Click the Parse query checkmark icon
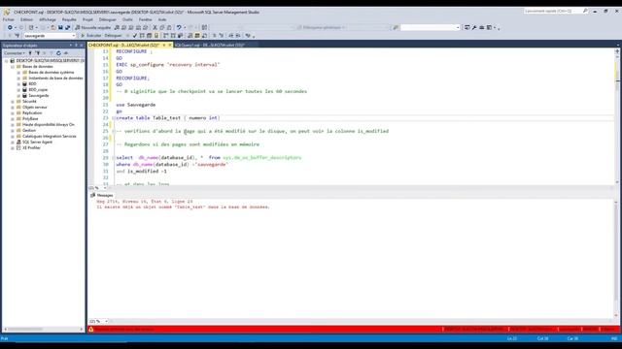Viewport: 622px width, 349px height. (135, 36)
